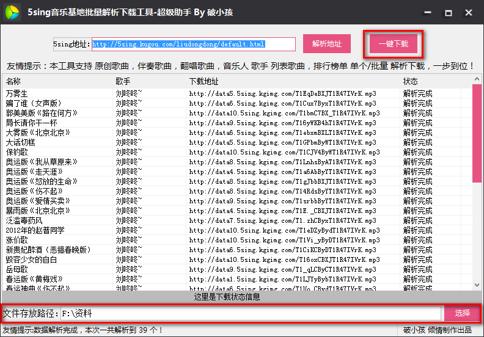The height and width of the screenshot is (337, 484).
Task: Select the row 郭美美版《路在何方》
Action: click(237, 113)
